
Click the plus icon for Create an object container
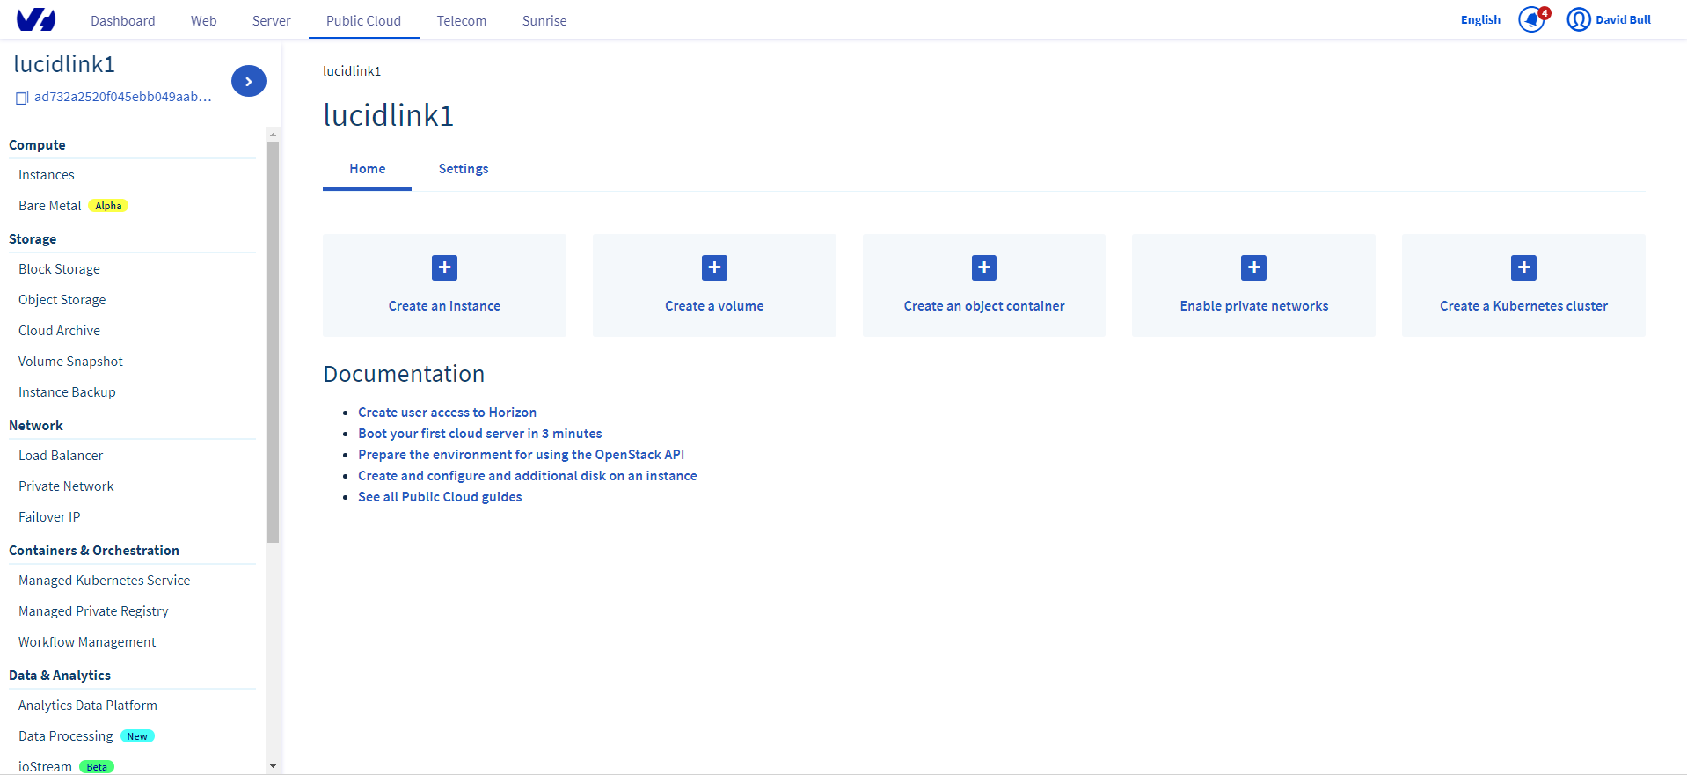pos(984,267)
